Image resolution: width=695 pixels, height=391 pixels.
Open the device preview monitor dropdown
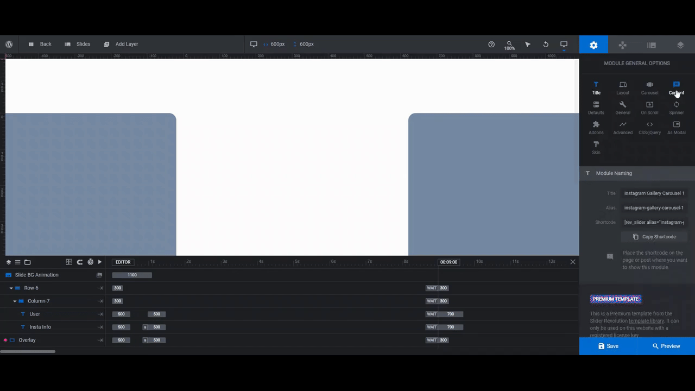564,45
